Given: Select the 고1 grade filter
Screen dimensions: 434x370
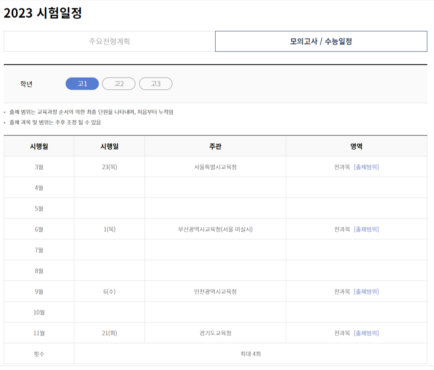Looking at the screenshot, I should coord(82,83).
